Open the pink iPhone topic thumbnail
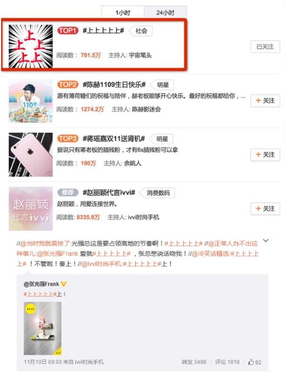This screenshot has width=295, height=373. 31,155
